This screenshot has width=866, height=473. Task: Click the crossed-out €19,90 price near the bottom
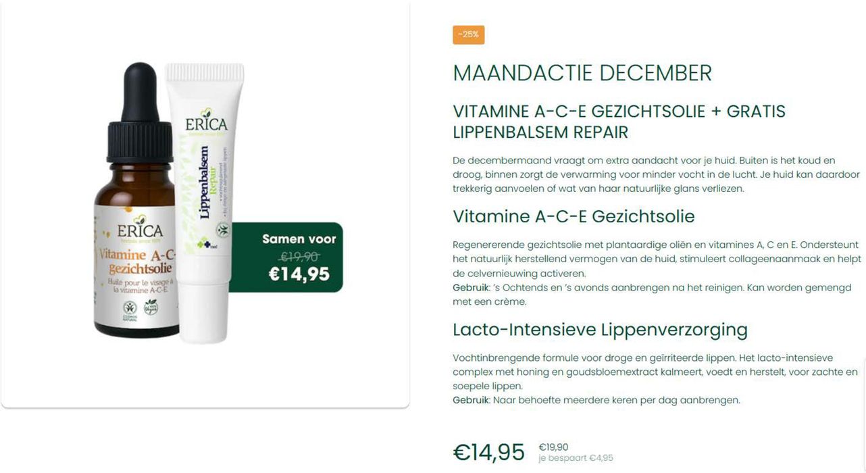pyautogui.click(x=553, y=447)
